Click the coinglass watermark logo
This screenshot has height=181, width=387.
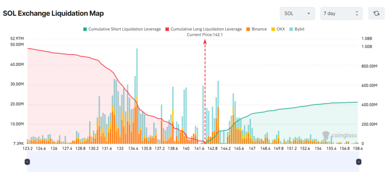tap(339, 135)
